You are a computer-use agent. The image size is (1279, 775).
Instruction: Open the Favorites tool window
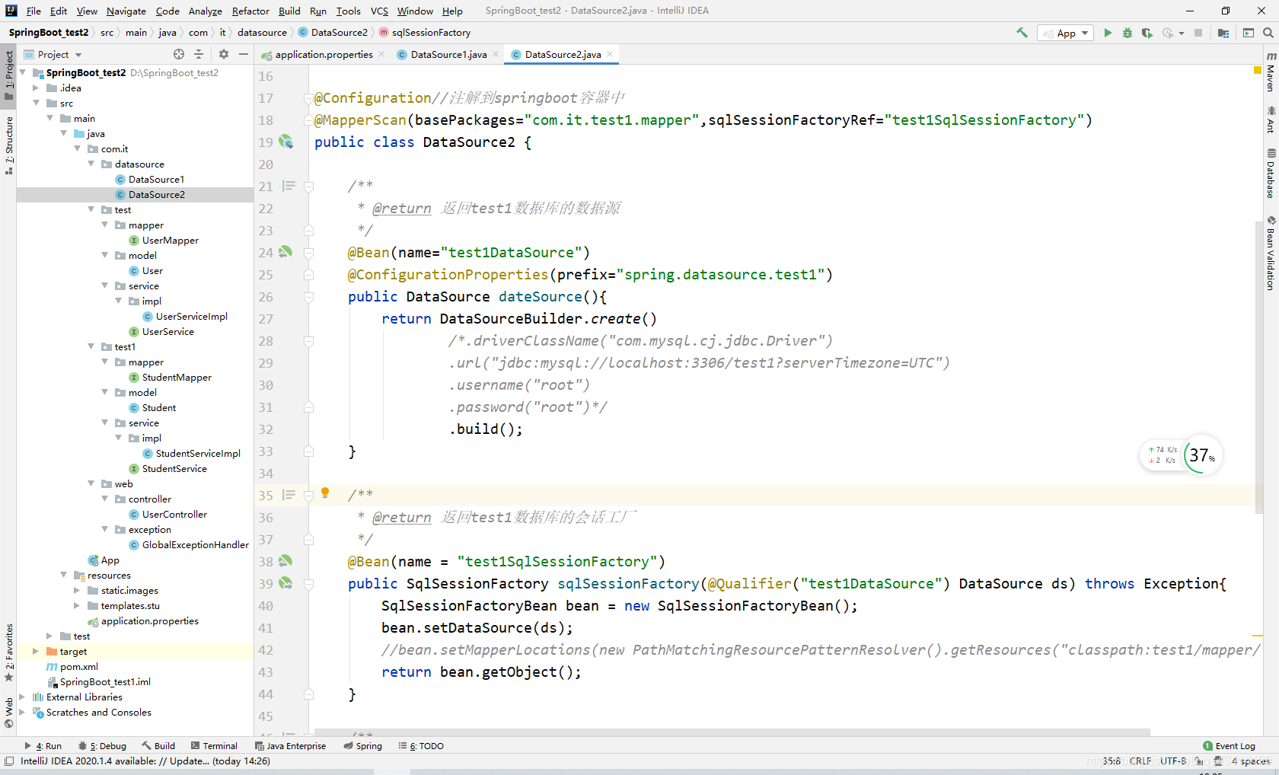tap(8, 653)
